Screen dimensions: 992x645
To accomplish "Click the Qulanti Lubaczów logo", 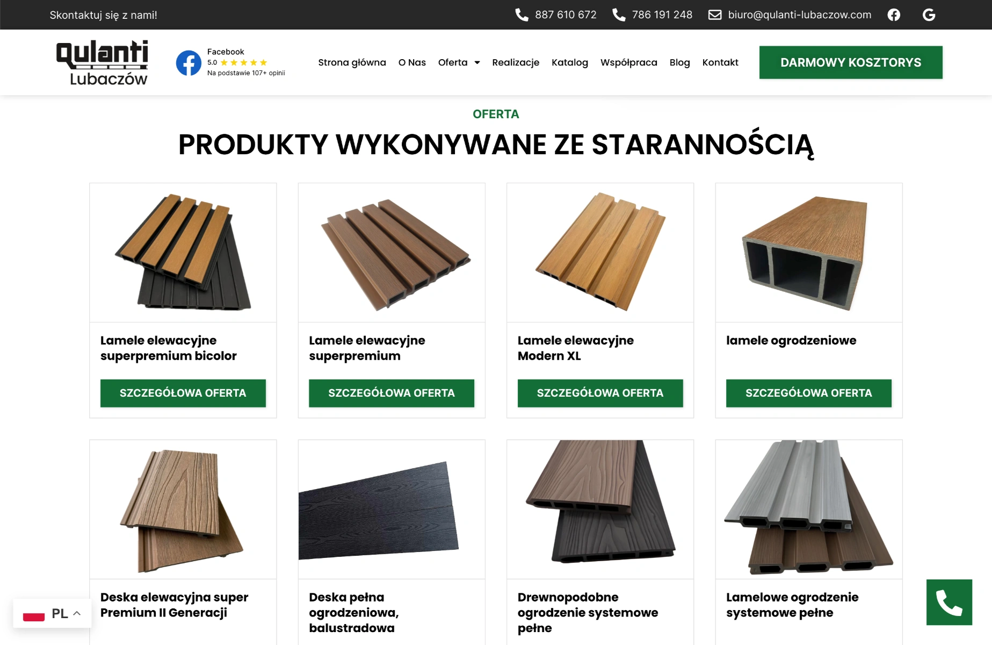I will coord(102,62).
